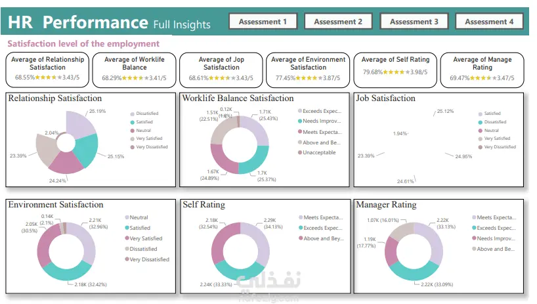The height and width of the screenshot is (304, 537).
Task: Click Needs Improv legend dot in Manager Rating
Action: (x=474, y=238)
